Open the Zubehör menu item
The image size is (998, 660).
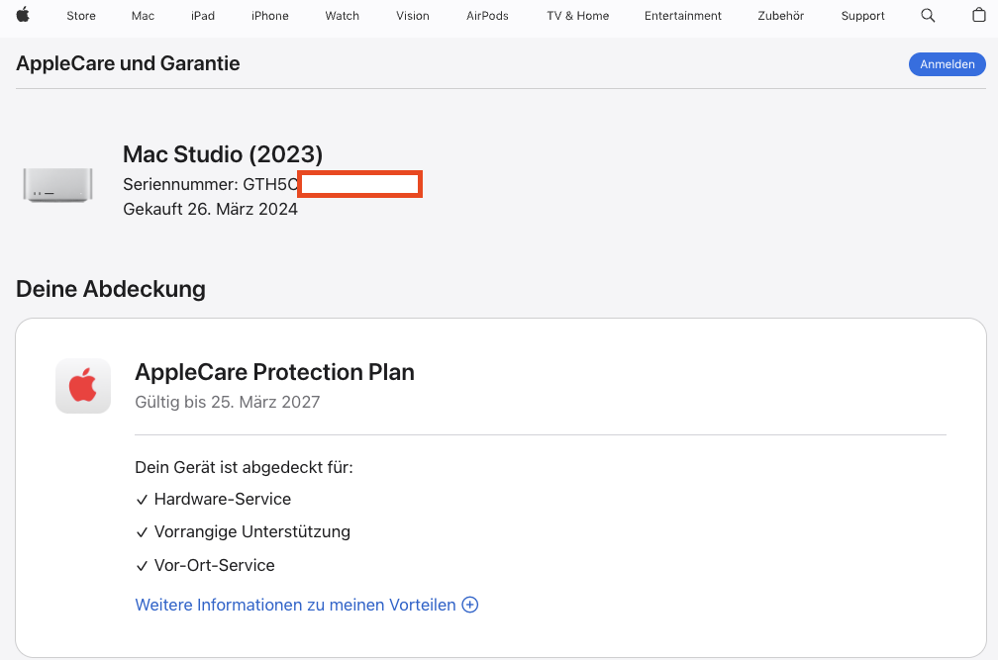point(781,16)
